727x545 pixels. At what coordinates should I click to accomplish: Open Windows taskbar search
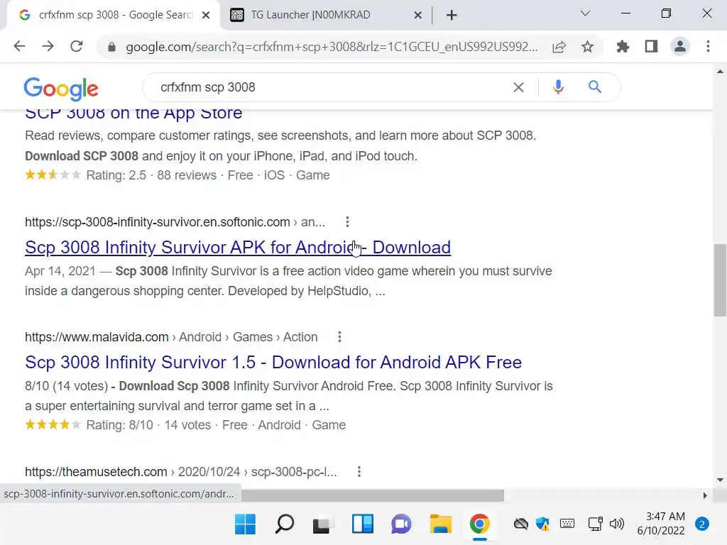click(284, 524)
